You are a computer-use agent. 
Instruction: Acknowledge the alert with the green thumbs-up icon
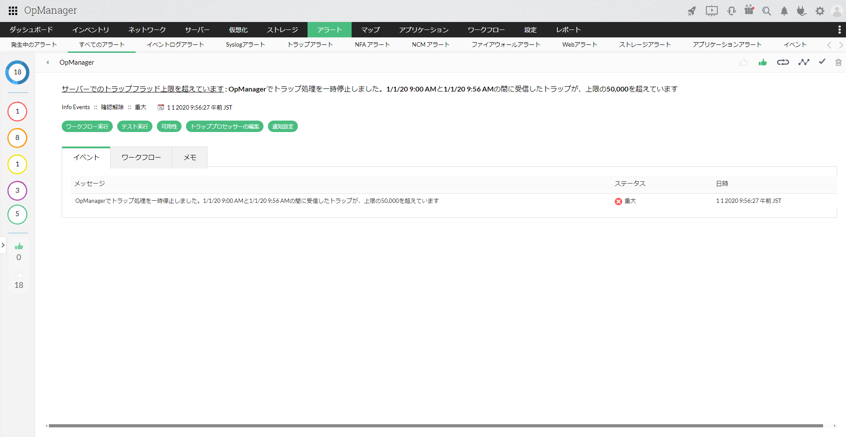pos(763,62)
